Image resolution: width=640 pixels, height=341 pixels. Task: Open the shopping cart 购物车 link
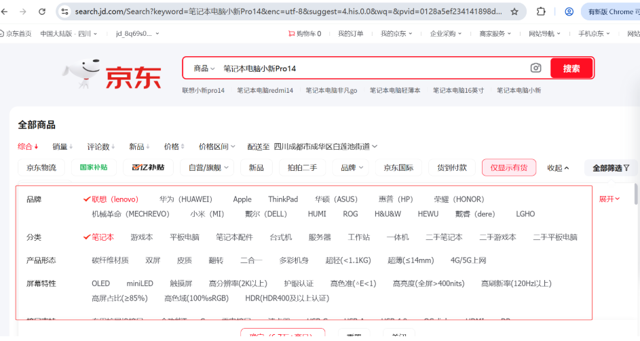click(305, 33)
